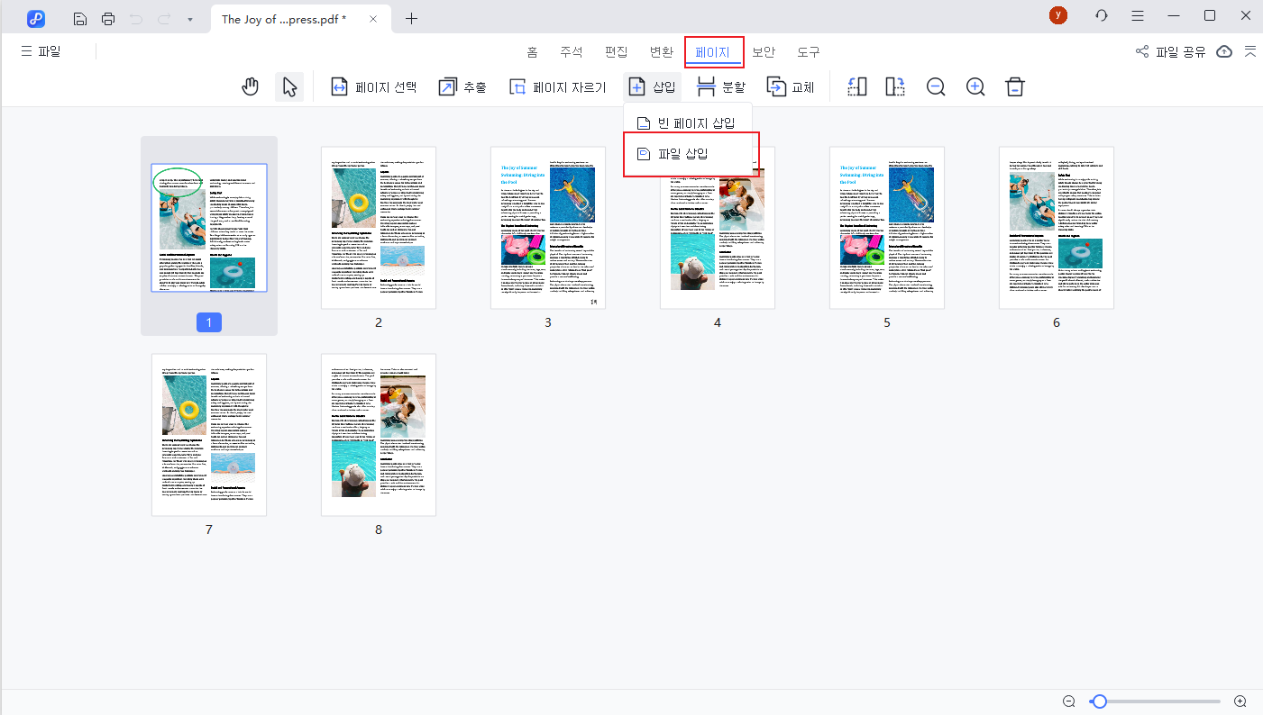Select the page 8 thumbnail
This screenshot has height=715, width=1263.
coord(378,435)
